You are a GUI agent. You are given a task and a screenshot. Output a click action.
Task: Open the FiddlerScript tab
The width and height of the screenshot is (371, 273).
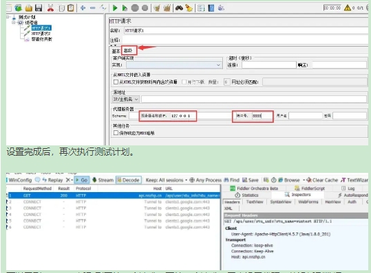click(x=310, y=189)
